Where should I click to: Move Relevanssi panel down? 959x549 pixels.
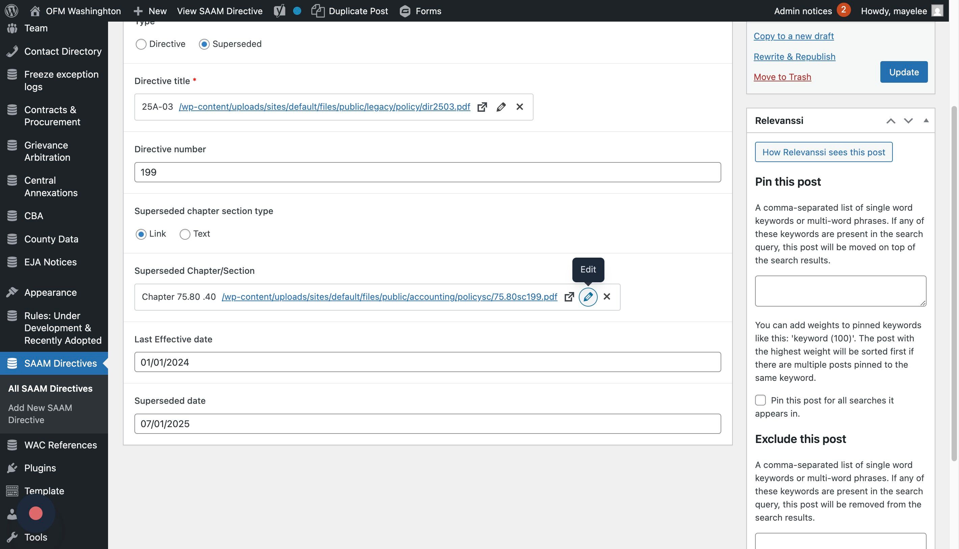[908, 121]
